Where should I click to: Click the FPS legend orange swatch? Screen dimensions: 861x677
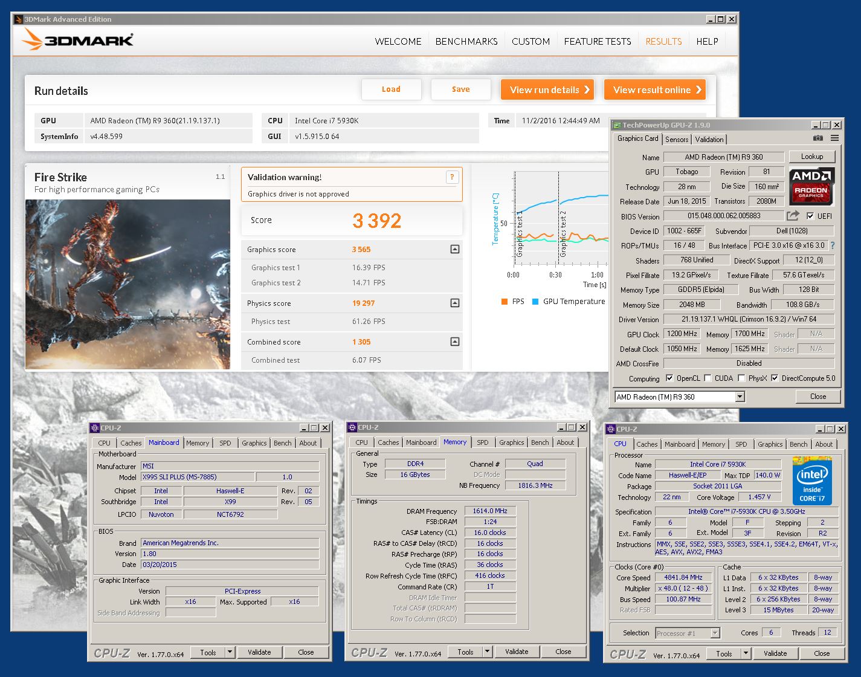(x=504, y=302)
